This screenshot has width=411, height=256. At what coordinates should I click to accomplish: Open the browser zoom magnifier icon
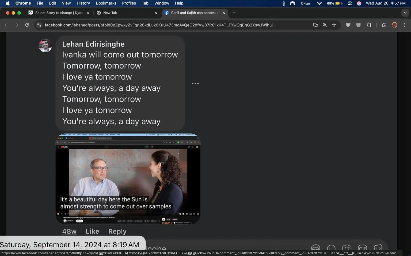(x=325, y=25)
